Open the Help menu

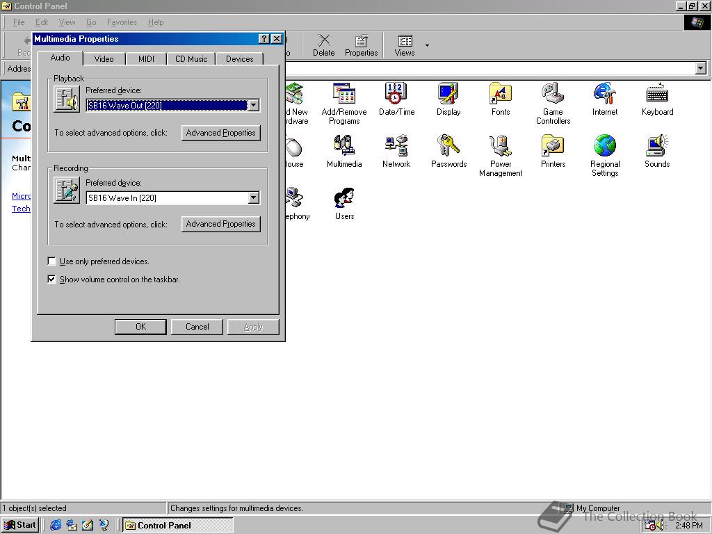pyautogui.click(x=156, y=22)
